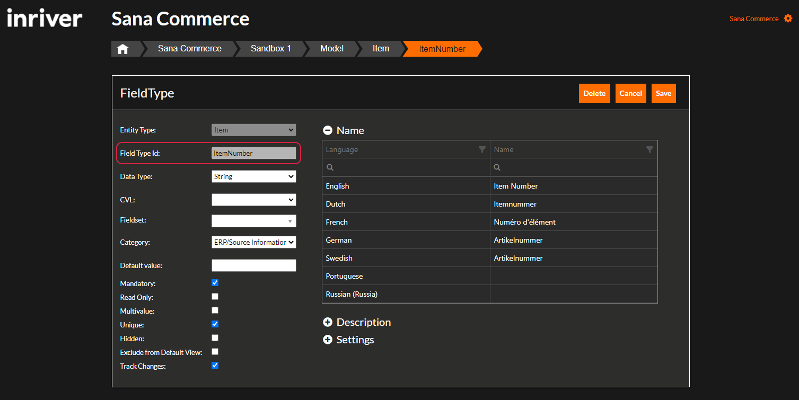
Task: Click search magnifier in Language column
Action: click(x=330, y=167)
